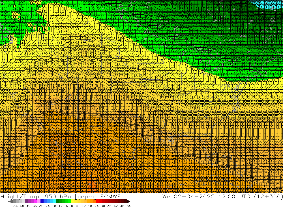This screenshot has height=207, width=283.
Task: Click the date '02-04-2025'
Action: pos(194,196)
